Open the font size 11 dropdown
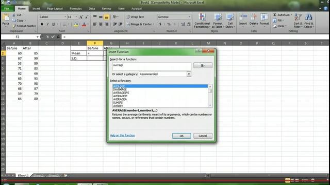 [x=76, y=17]
